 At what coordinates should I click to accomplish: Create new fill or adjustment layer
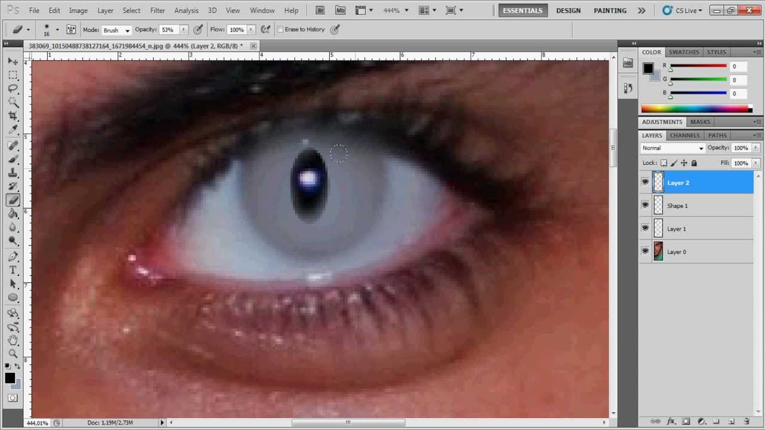pos(701,422)
